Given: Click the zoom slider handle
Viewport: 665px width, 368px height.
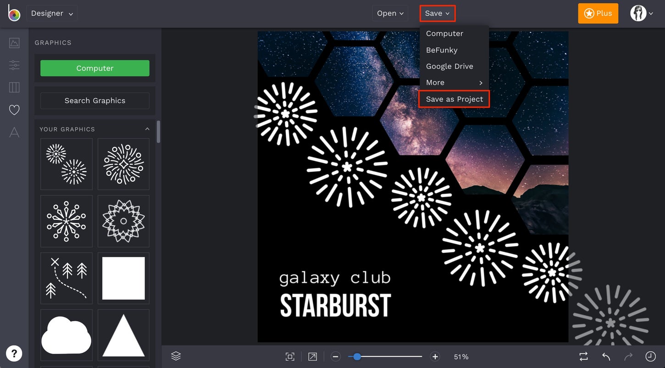Looking at the screenshot, I should coord(357,357).
